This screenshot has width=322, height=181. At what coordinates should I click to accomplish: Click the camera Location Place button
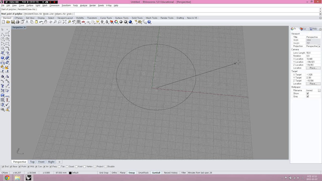point(313,68)
